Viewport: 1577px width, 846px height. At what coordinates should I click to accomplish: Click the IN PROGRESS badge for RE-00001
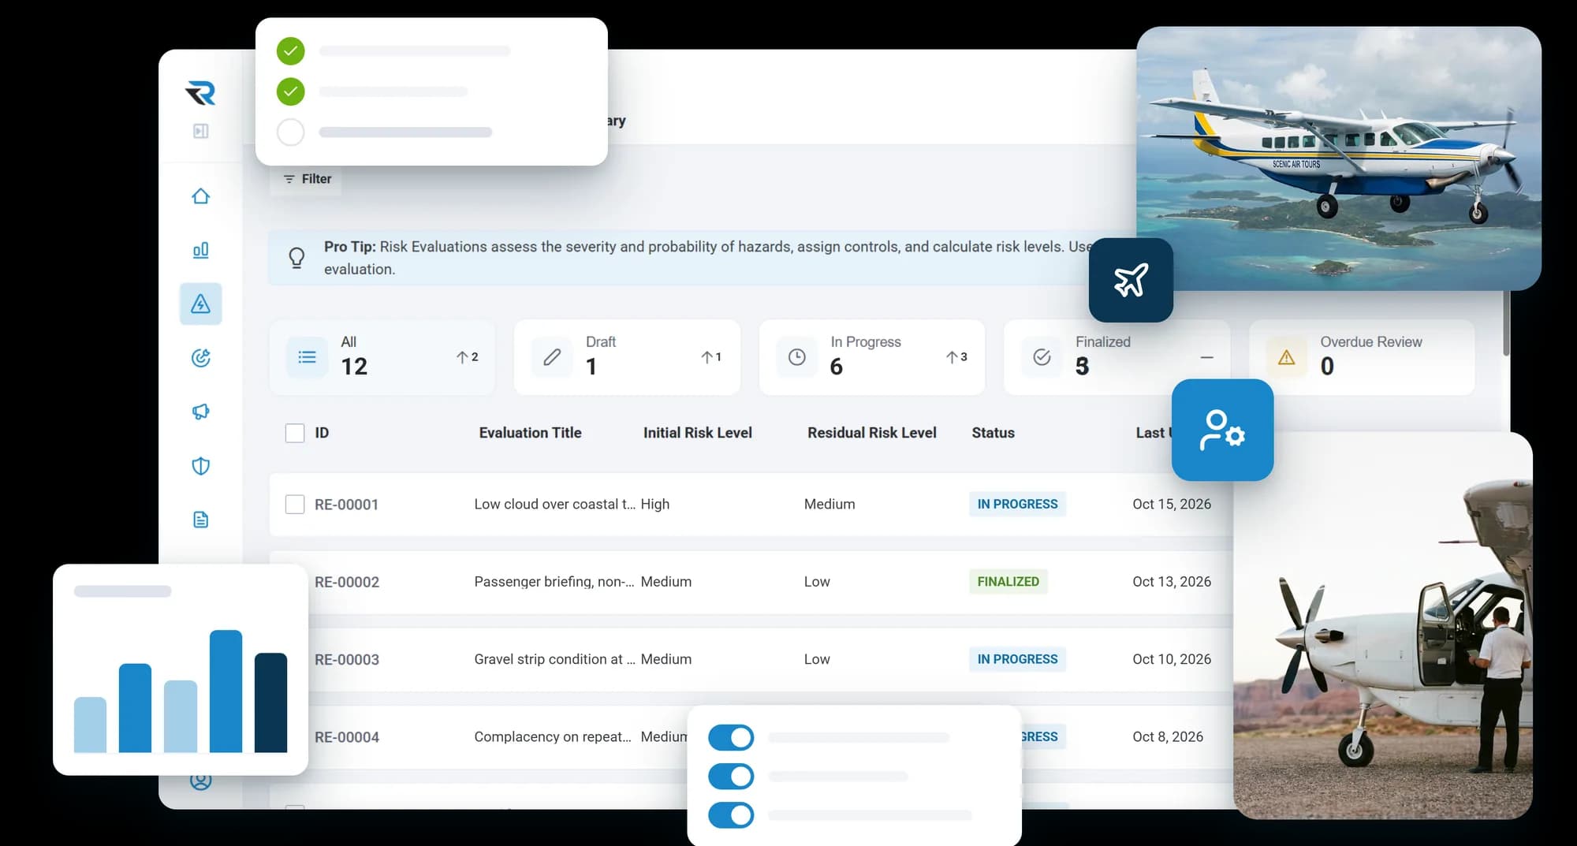coord(1017,505)
